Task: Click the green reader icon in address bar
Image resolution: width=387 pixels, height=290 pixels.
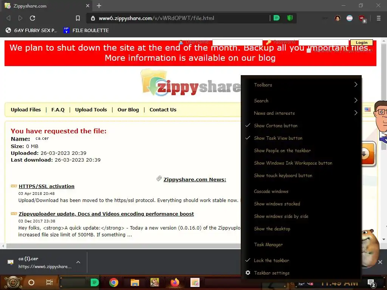Action: (277, 18)
